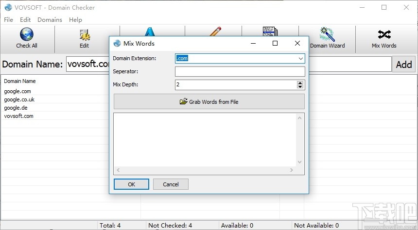This screenshot has width=418, height=230.
Task: Maximize the Mix Words dialog
Action: click(x=275, y=43)
